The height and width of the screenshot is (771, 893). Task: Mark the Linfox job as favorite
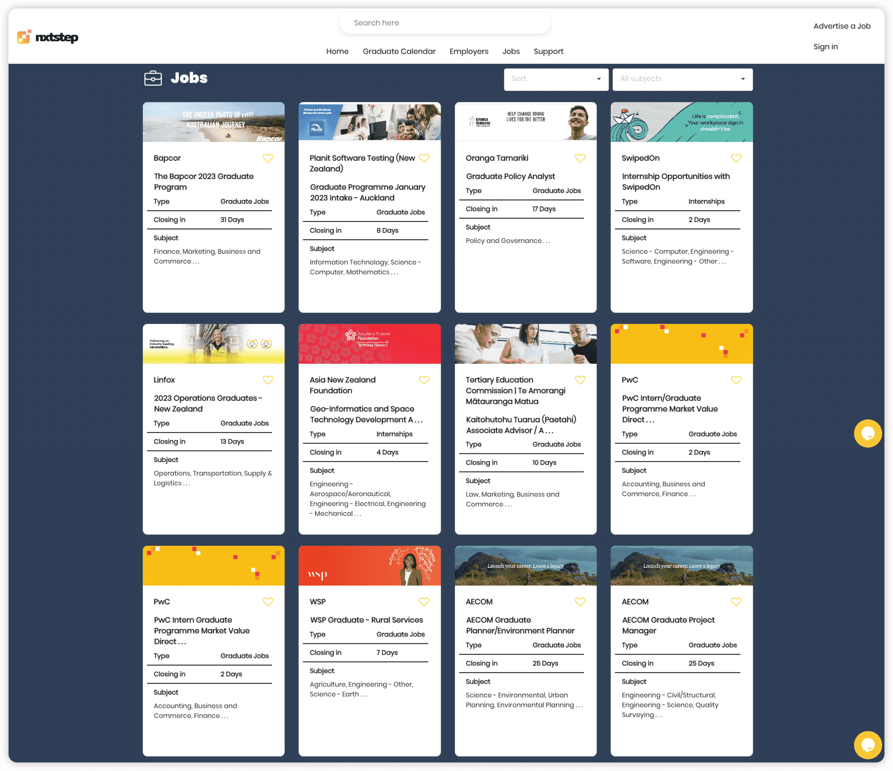268,380
